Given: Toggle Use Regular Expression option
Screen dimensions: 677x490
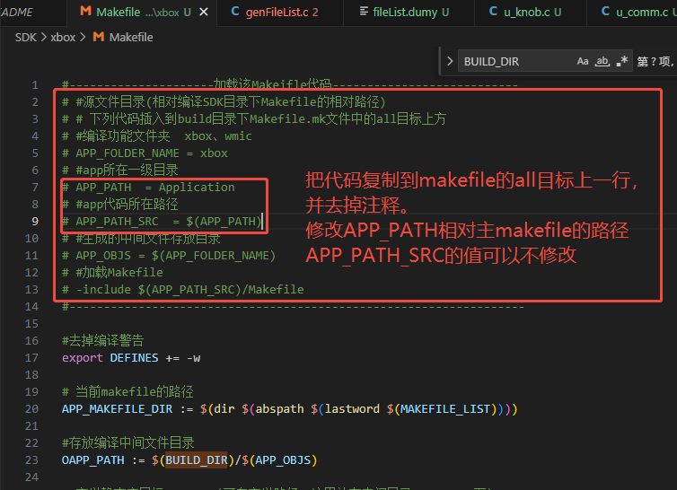Looking at the screenshot, I should tap(621, 61).
